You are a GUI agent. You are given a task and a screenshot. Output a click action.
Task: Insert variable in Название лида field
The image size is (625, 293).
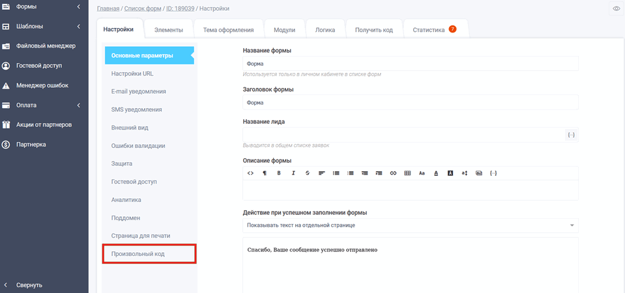tap(571, 135)
